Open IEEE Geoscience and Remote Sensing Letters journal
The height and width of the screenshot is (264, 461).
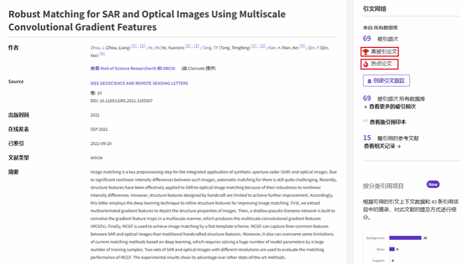click(x=139, y=84)
